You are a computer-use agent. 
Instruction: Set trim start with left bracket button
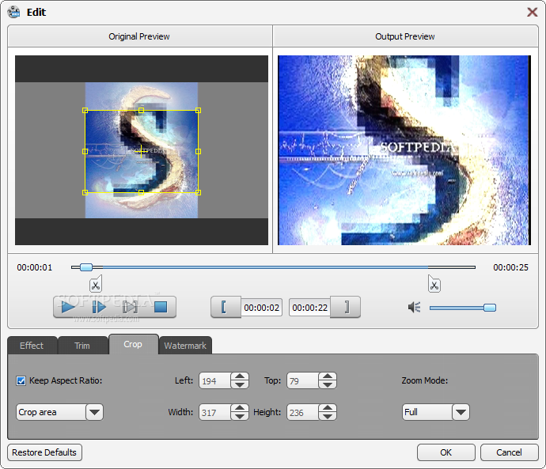pyautogui.click(x=226, y=307)
